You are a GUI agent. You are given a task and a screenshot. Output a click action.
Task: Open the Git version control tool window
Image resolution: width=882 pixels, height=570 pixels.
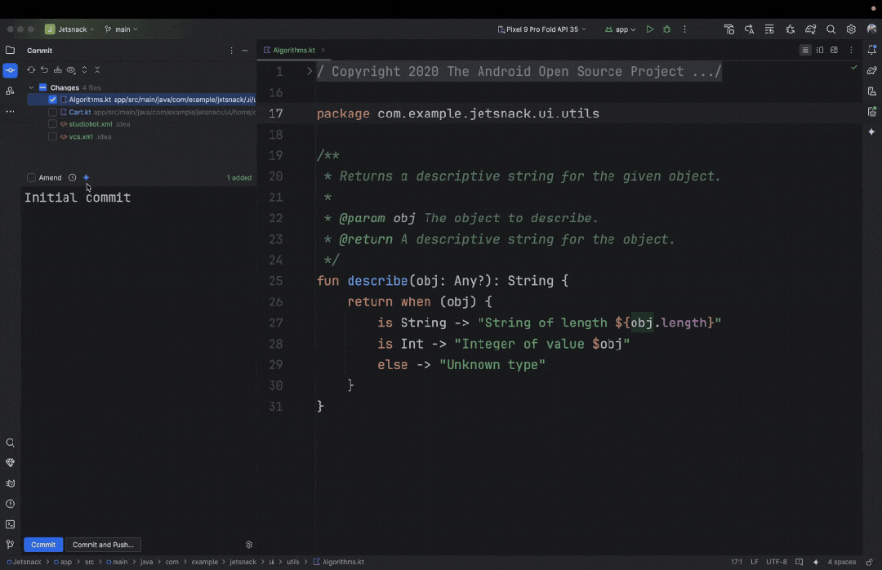click(10, 544)
